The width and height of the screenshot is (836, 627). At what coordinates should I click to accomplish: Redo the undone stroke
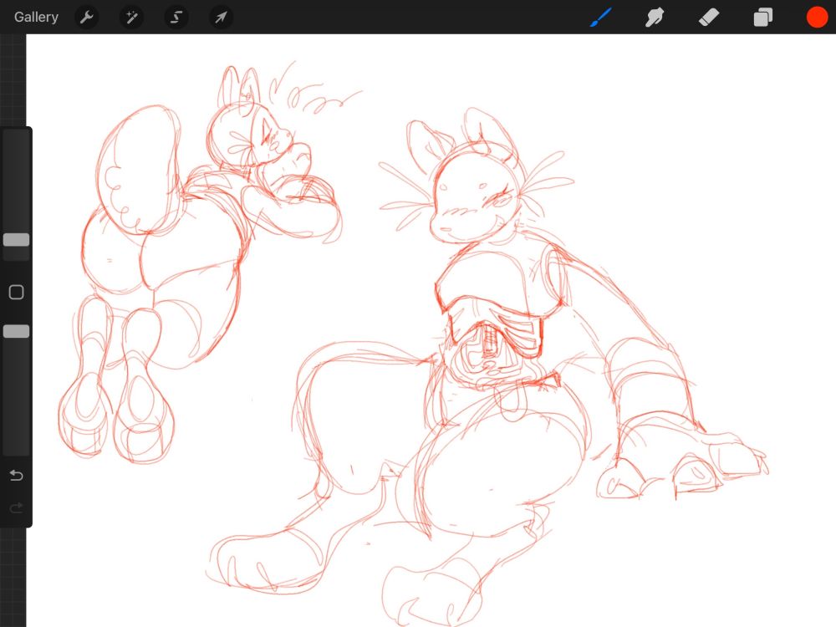pyautogui.click(x=16, y=507)
